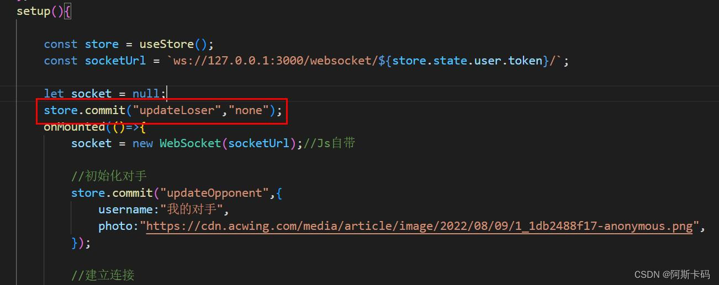
Task: Click the '//初始化对手' comment
Action: click(109, 176)
